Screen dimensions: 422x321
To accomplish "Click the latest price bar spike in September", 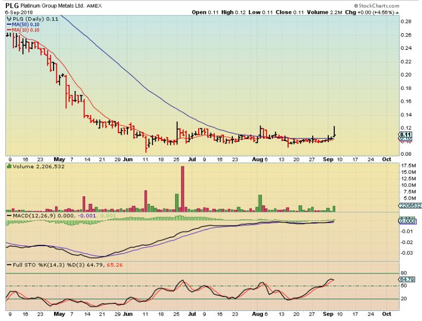I will 334,131.
